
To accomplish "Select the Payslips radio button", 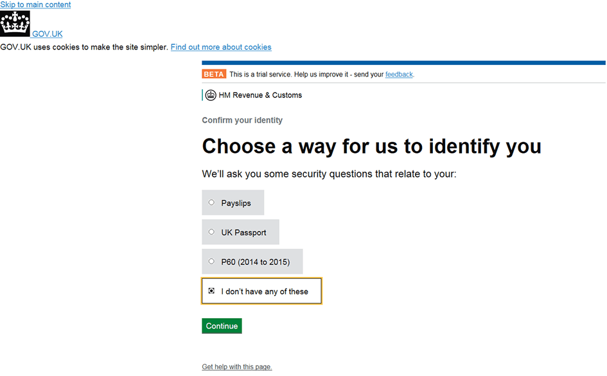I will (211, 202).
